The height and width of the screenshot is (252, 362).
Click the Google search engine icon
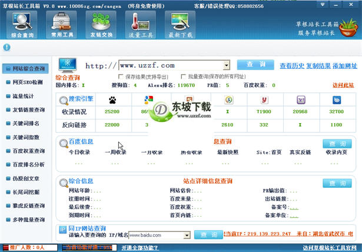pos(149,100)
